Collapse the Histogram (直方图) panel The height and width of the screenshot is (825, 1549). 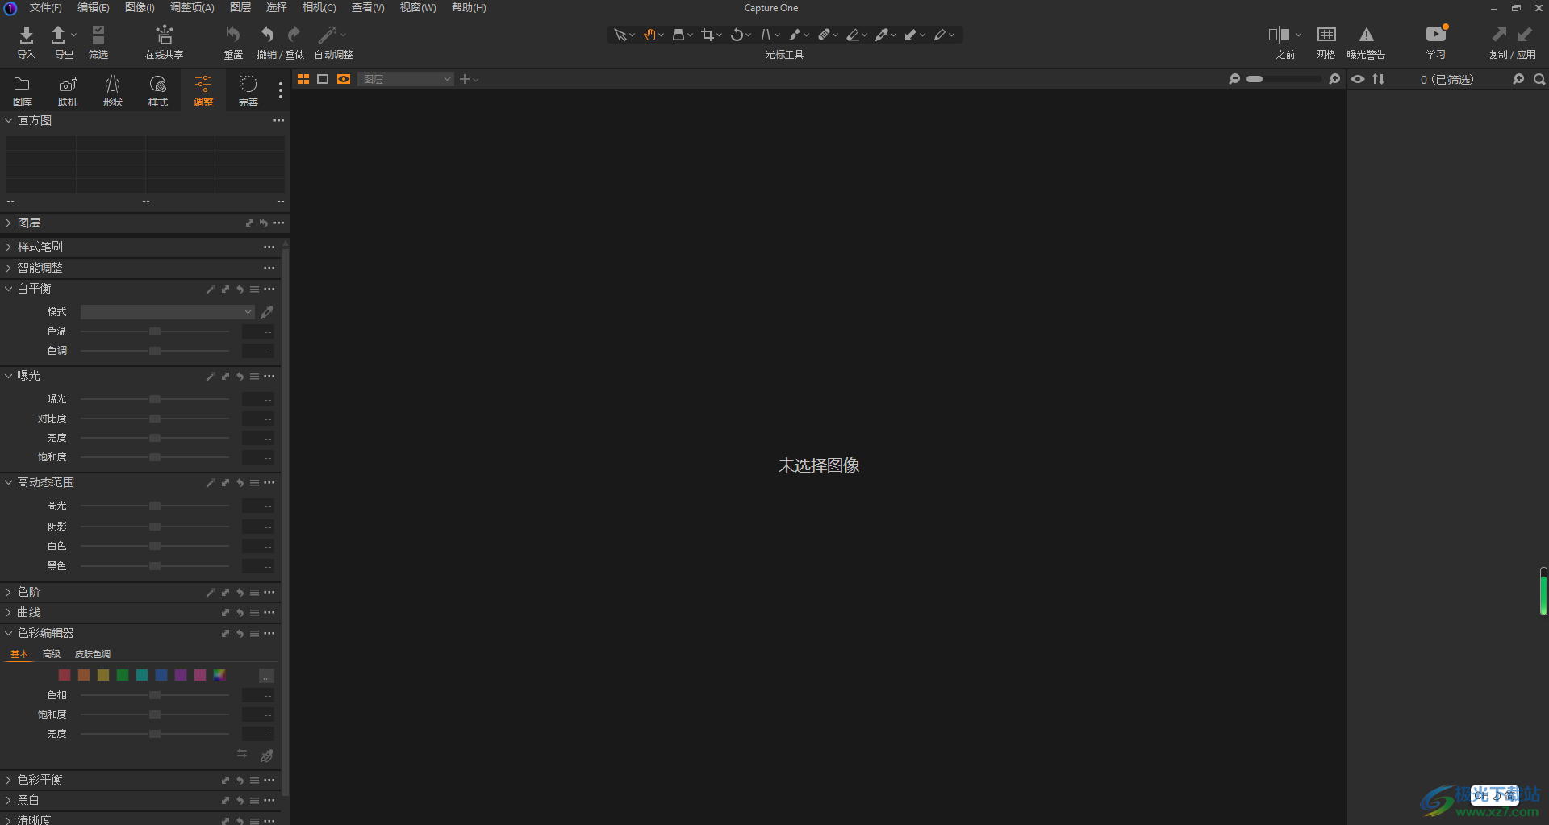[8, 120]
